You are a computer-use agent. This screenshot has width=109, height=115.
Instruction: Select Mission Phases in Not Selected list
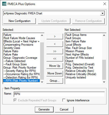(75, 51)
